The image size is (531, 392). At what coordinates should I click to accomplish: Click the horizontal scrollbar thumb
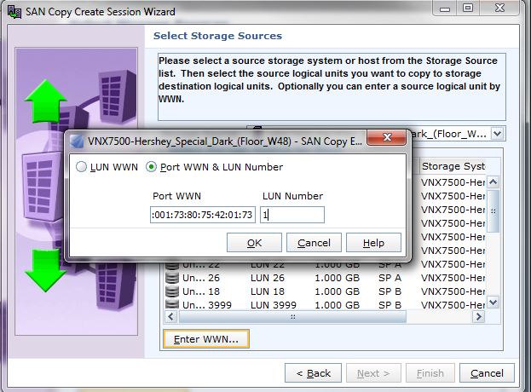[x=292, y=317]
